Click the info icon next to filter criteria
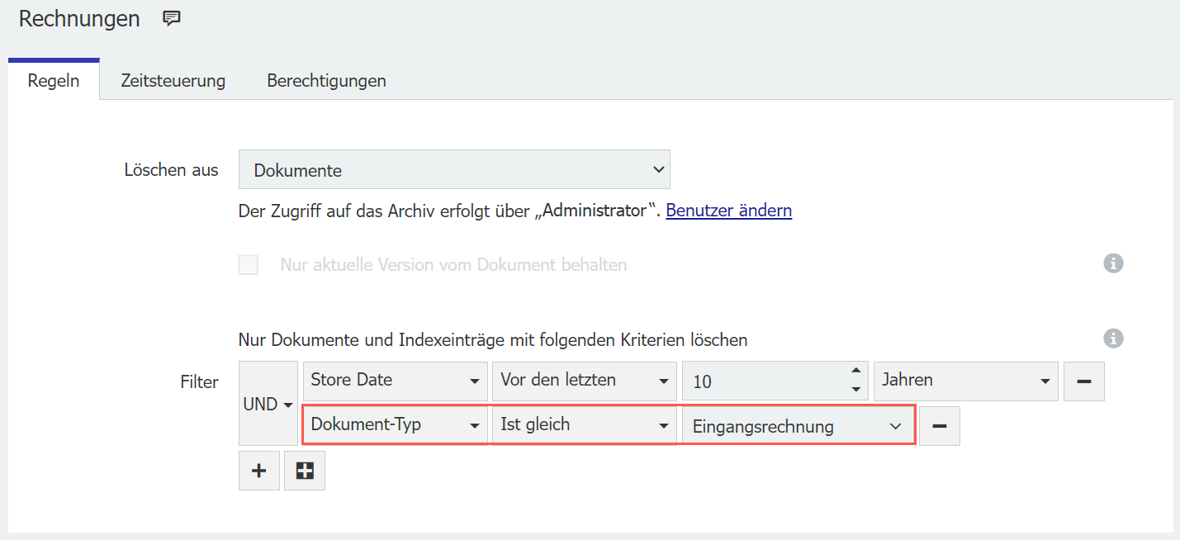Viewport: 1180px width, 540px height. (1112, 339)
